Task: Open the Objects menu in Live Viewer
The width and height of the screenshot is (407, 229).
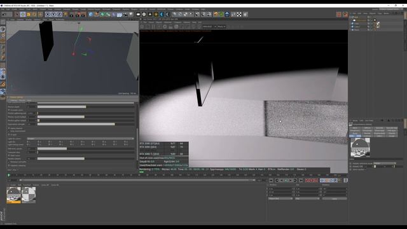Action: pos(159,22)
